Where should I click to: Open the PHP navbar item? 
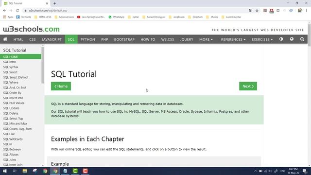click(x=104, y=39)
